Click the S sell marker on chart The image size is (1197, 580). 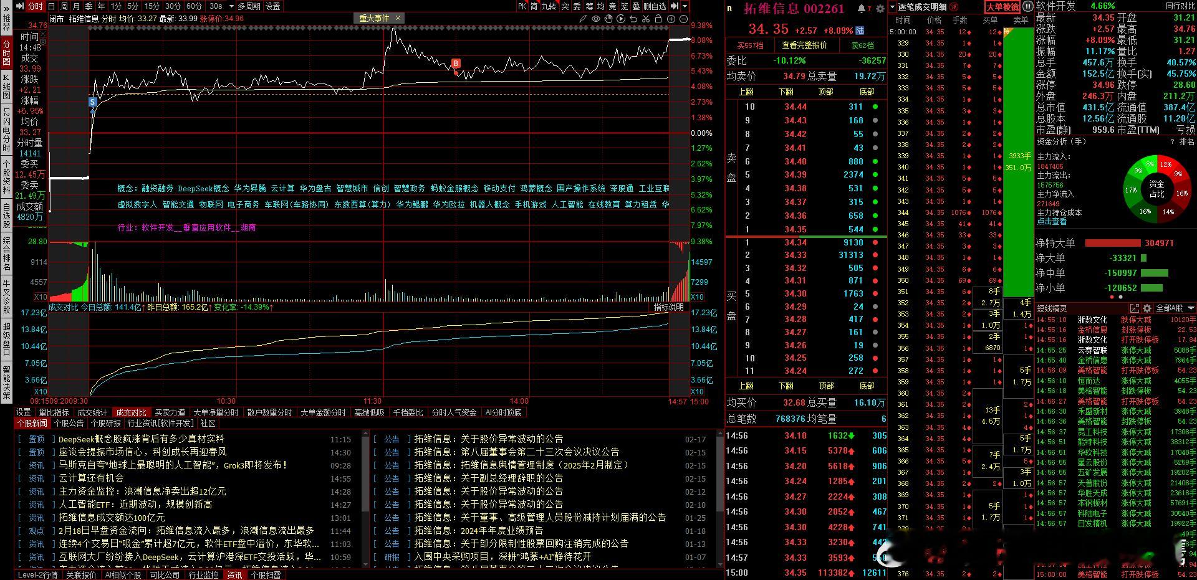(93, 102)
